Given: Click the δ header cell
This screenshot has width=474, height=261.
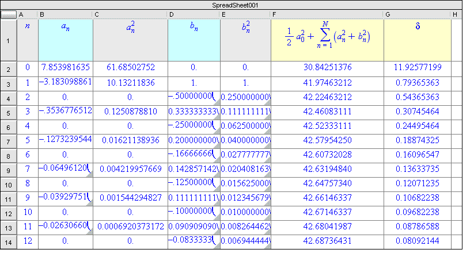Looking at the screenshot, I should pos(418,40).
